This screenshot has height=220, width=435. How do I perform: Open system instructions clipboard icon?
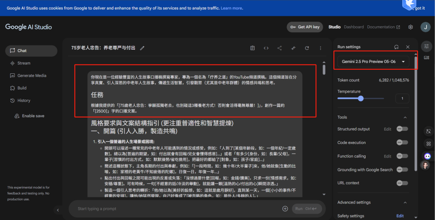[253, 48]
